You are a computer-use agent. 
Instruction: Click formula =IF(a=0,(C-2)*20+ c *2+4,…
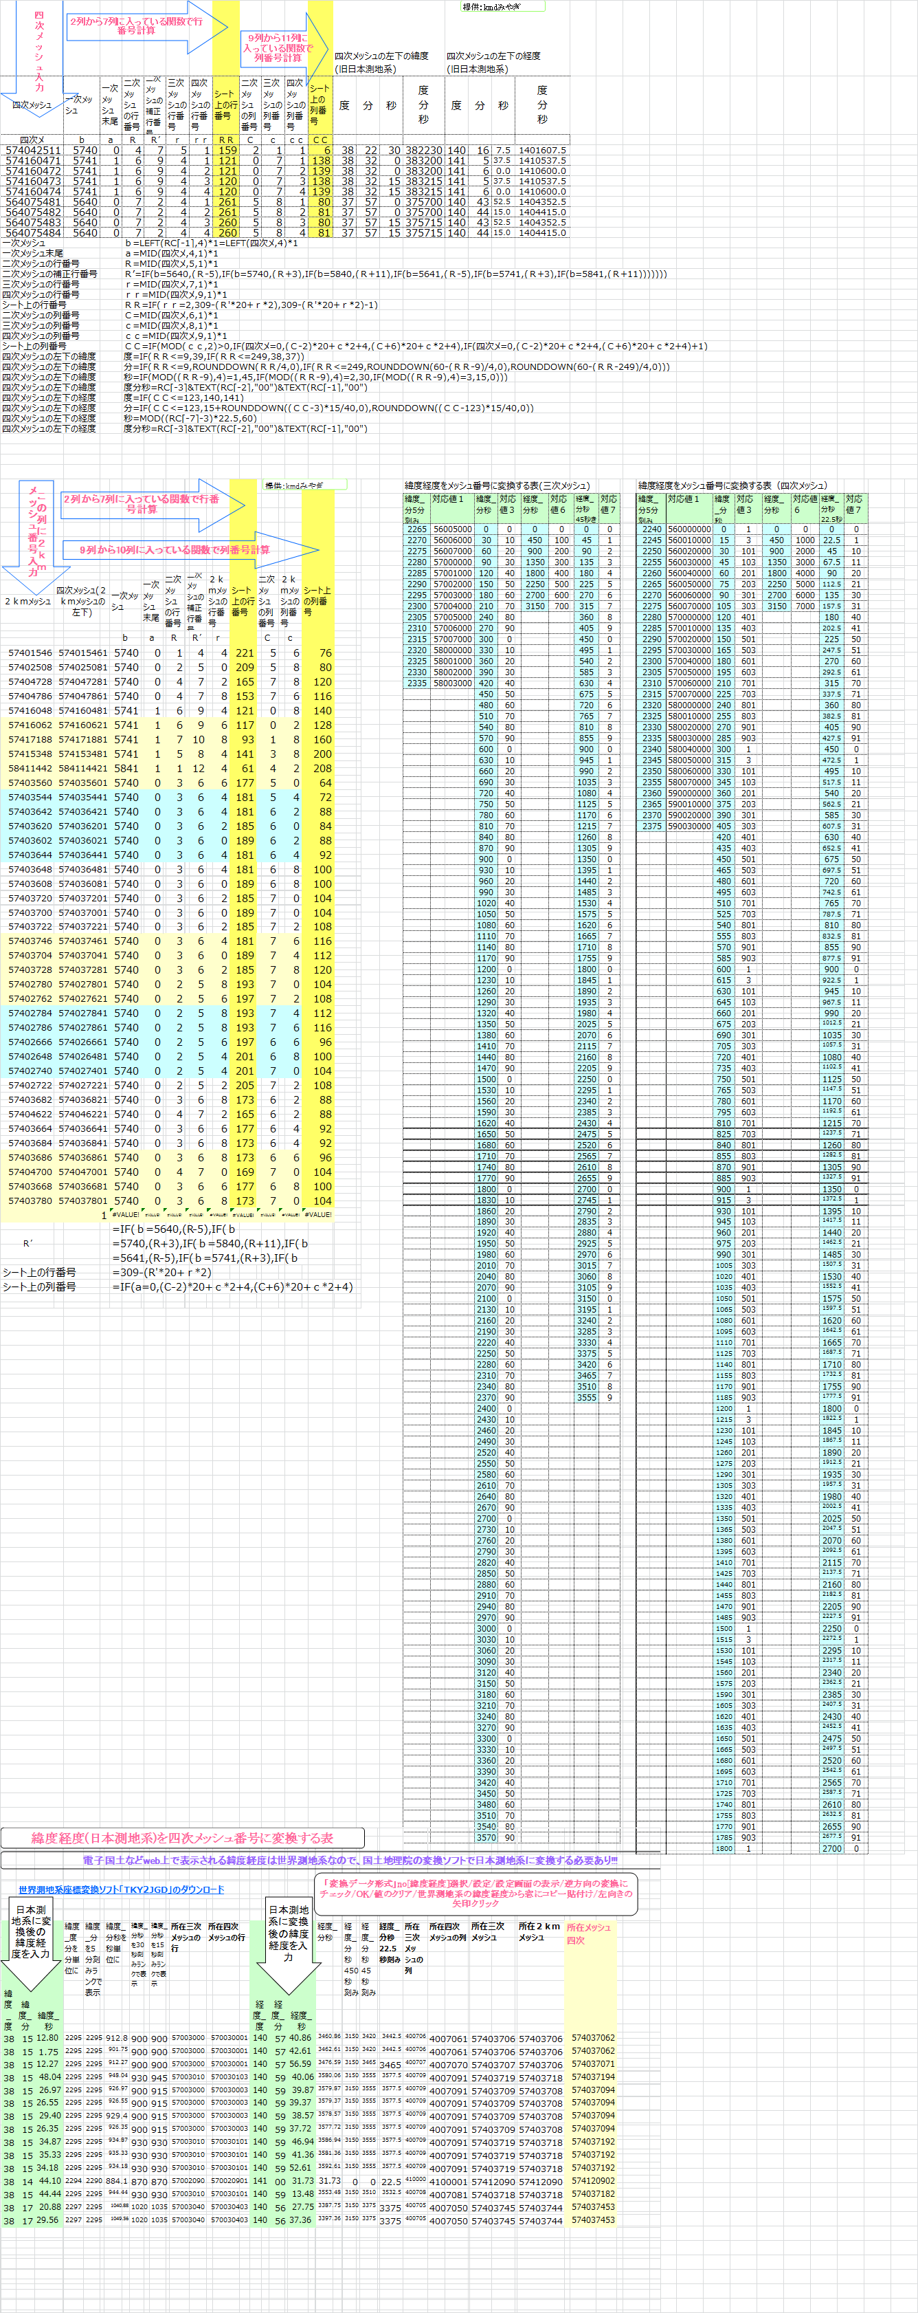[234, 1286]
